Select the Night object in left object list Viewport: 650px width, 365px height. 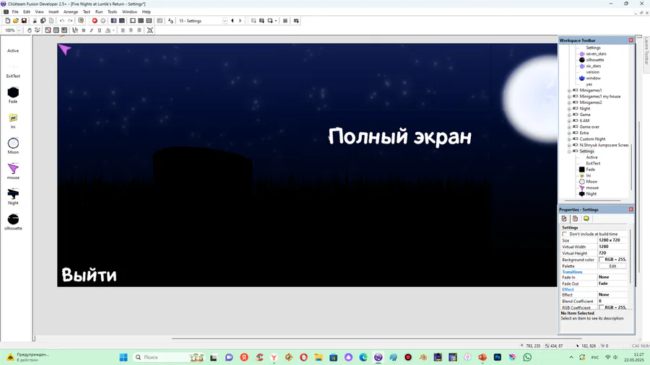[13, 197]
